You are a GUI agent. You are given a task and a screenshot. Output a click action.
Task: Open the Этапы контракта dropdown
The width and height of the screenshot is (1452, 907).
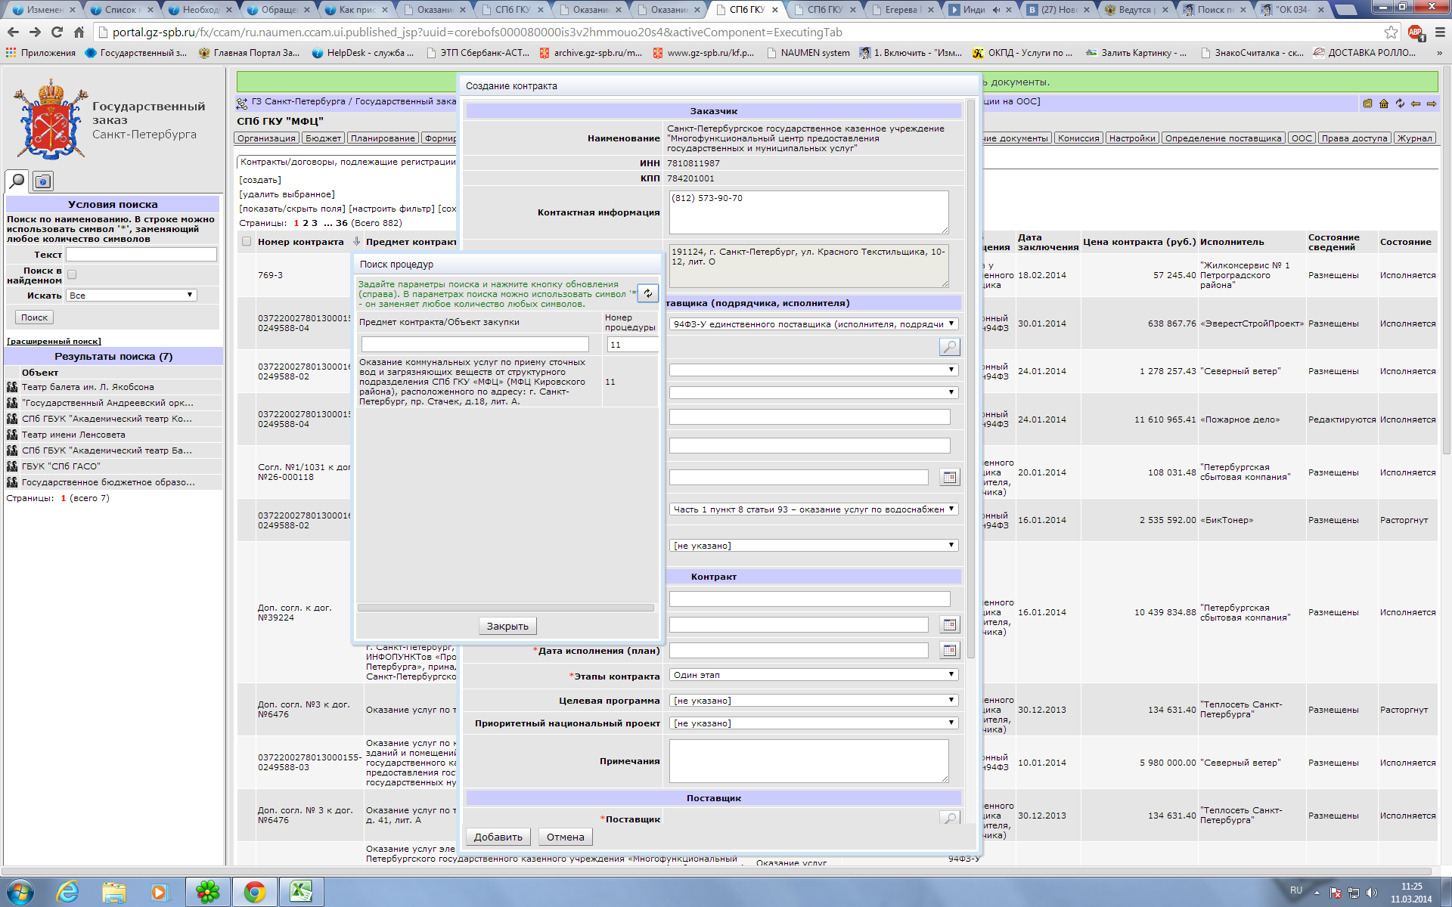[x=813, y=675]
